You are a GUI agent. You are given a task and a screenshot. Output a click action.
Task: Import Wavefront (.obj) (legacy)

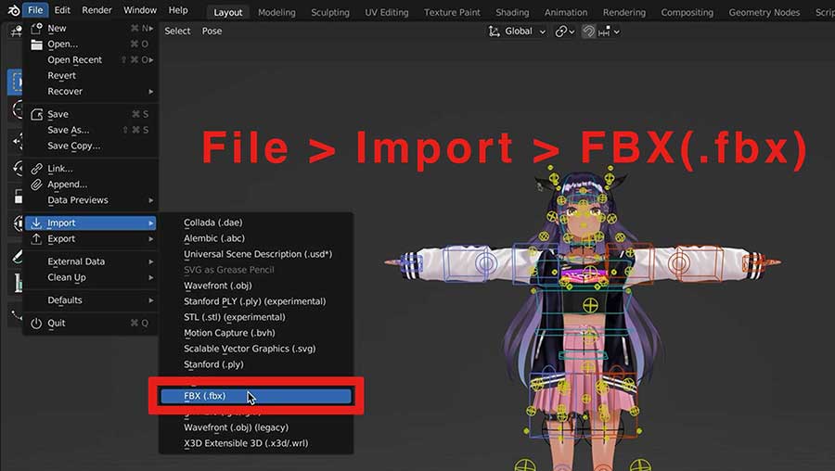pos(256,427)
